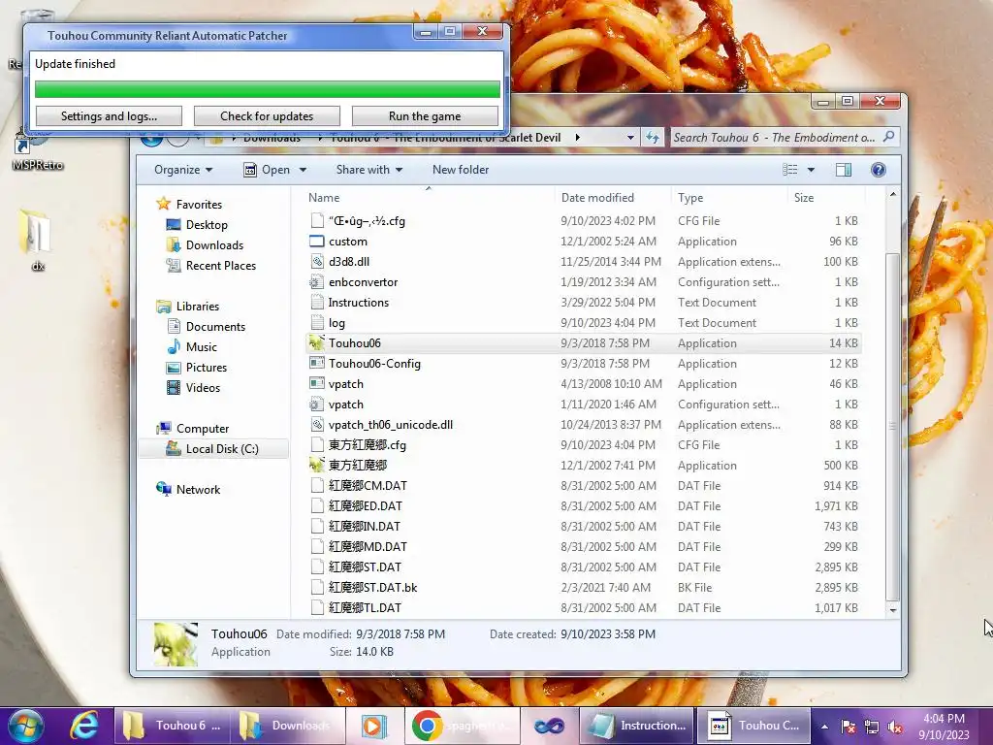Screen dimensions: 993x745
Task: Select Network in navigation pane
Action: (198, 490)
